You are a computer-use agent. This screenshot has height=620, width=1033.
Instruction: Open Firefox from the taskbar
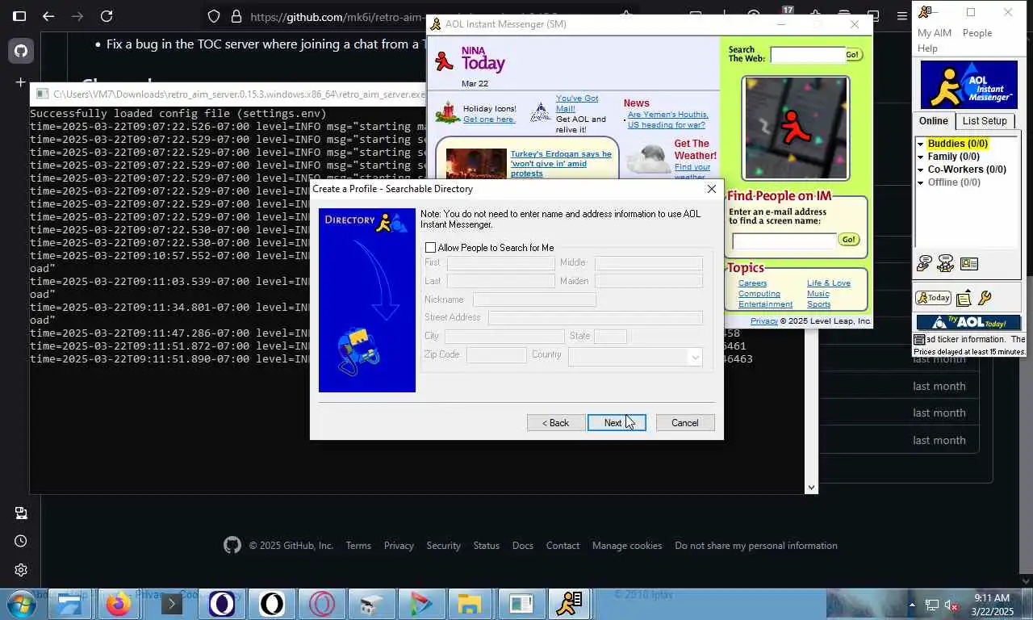[x=119, y=604]
